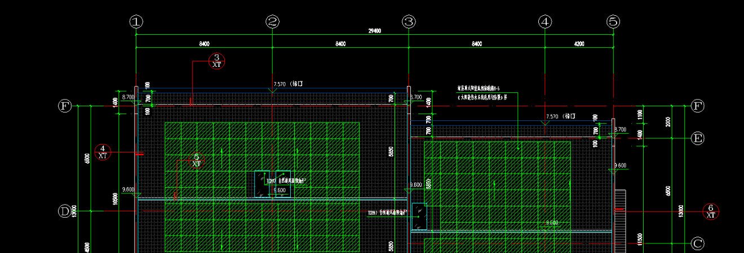The image size is (744, 253).
Task: Pick grid axis bubble 4
Action: click(x=545, y=22)
